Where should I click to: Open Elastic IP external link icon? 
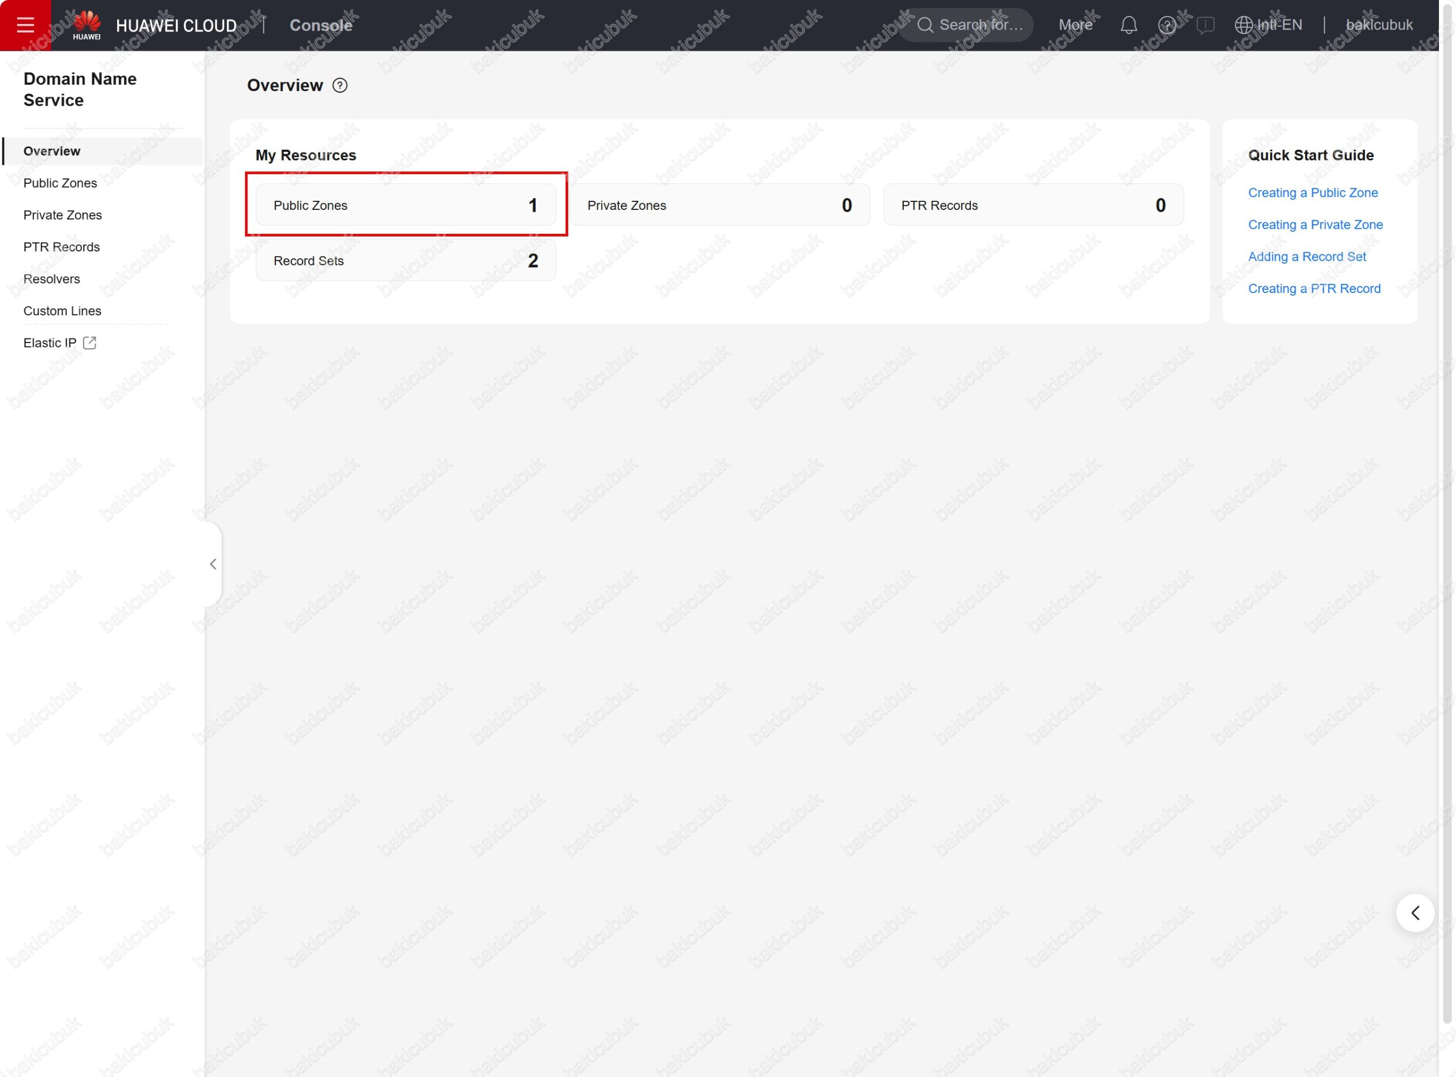[x=90, y=343]
